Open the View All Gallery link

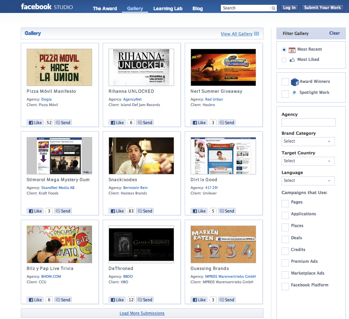(236, 34)
